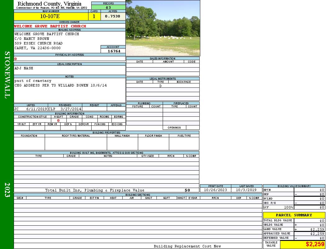
Task: Click the print date 10/26/2023
Action: click(x=215, y=190)
